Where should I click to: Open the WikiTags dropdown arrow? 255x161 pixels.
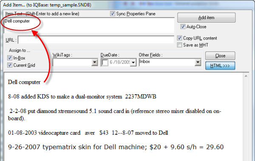tap(94, 62)
